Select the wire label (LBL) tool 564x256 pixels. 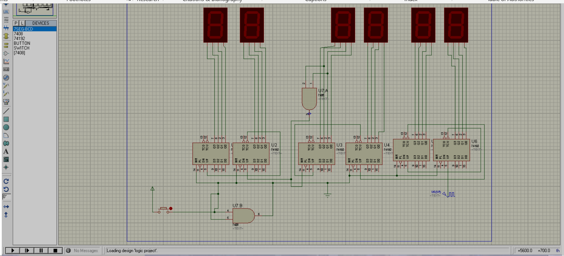point(6,12)
